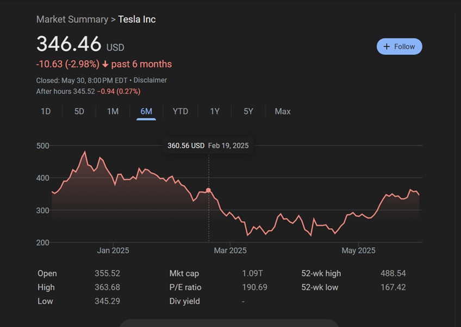Click the Tesla Inc title text
The image size is (461, 327).
click(x=136, y=20)
